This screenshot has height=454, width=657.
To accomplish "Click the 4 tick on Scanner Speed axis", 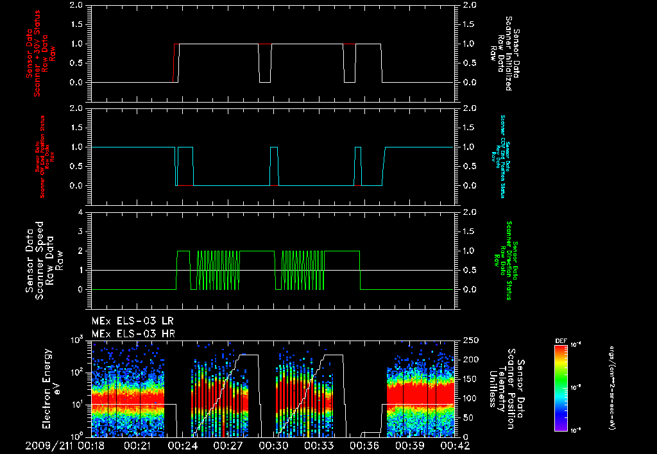I will 80,212.
